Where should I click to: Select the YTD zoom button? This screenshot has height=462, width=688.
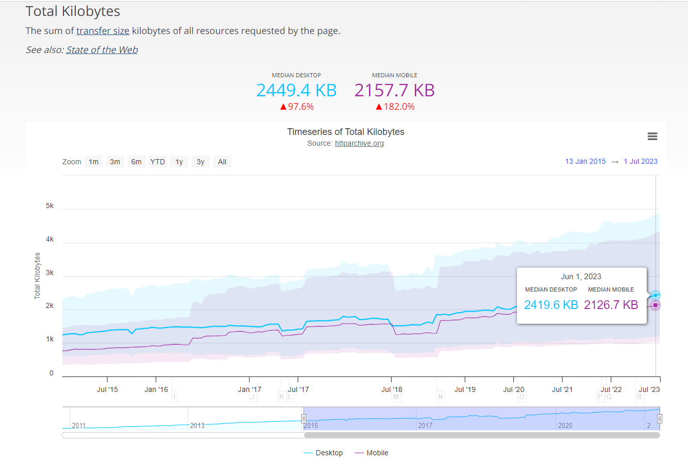[x=158, y=162]
